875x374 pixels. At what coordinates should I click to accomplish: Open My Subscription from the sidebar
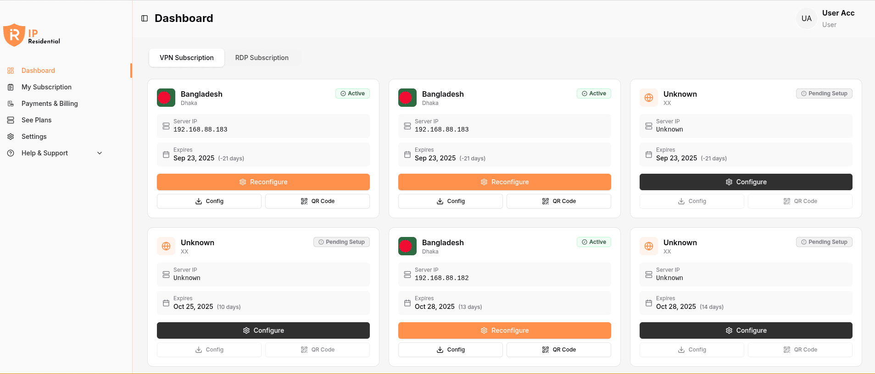click(x=46, y=87)
